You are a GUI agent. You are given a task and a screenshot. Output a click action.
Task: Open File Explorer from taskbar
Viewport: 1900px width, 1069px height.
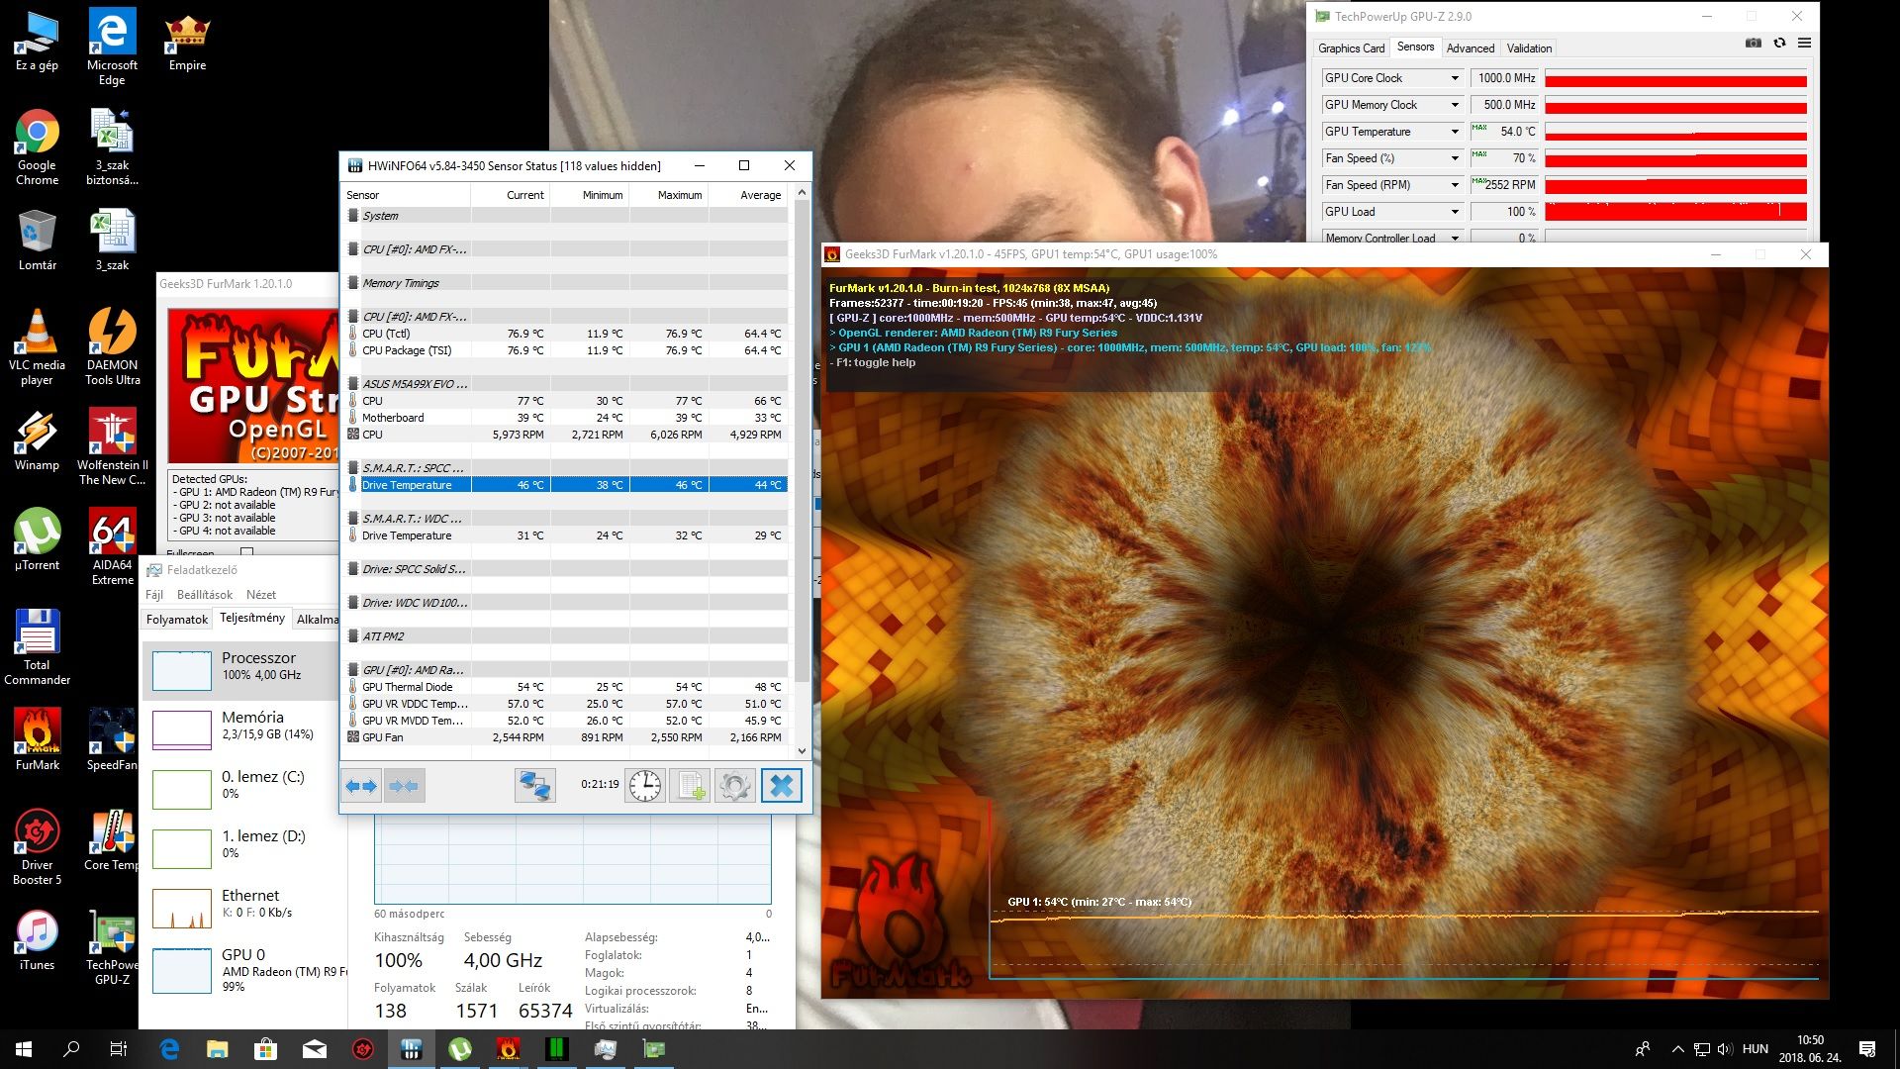pyautogui.click(x=218, y=1049)
